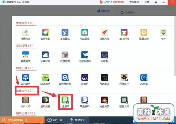This screenshot has width=176, height=124.
Task: Click the 管理维护 (8) heading text
Action: click(25, 23)
